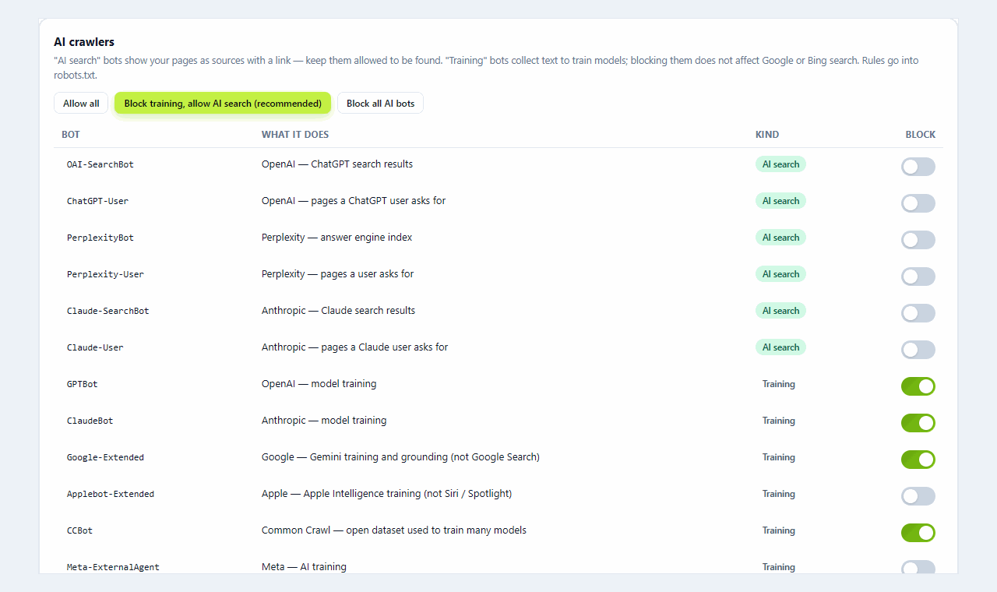The height and width of the screenshot is (592, 997).
Task: Select Block training, allow AI search preset
Action: pos(223,104)
